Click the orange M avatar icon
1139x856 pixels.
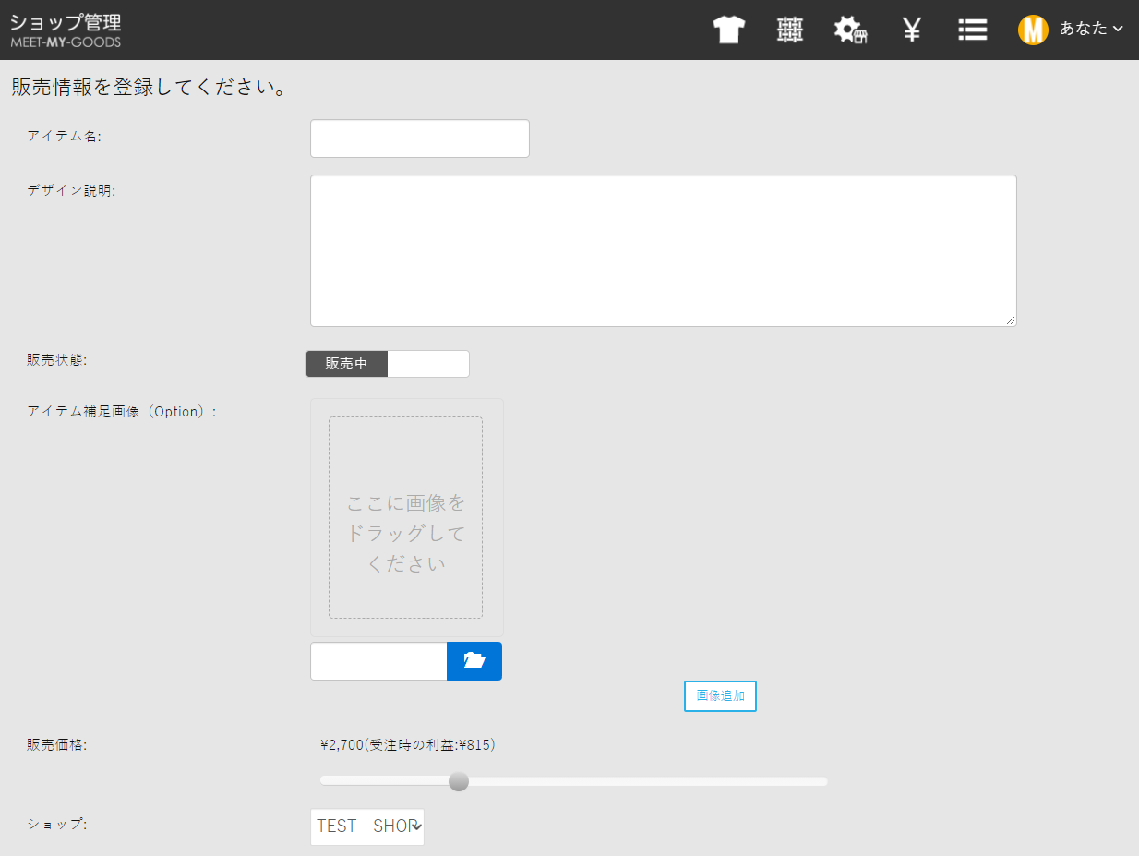tap(1033, 30)
